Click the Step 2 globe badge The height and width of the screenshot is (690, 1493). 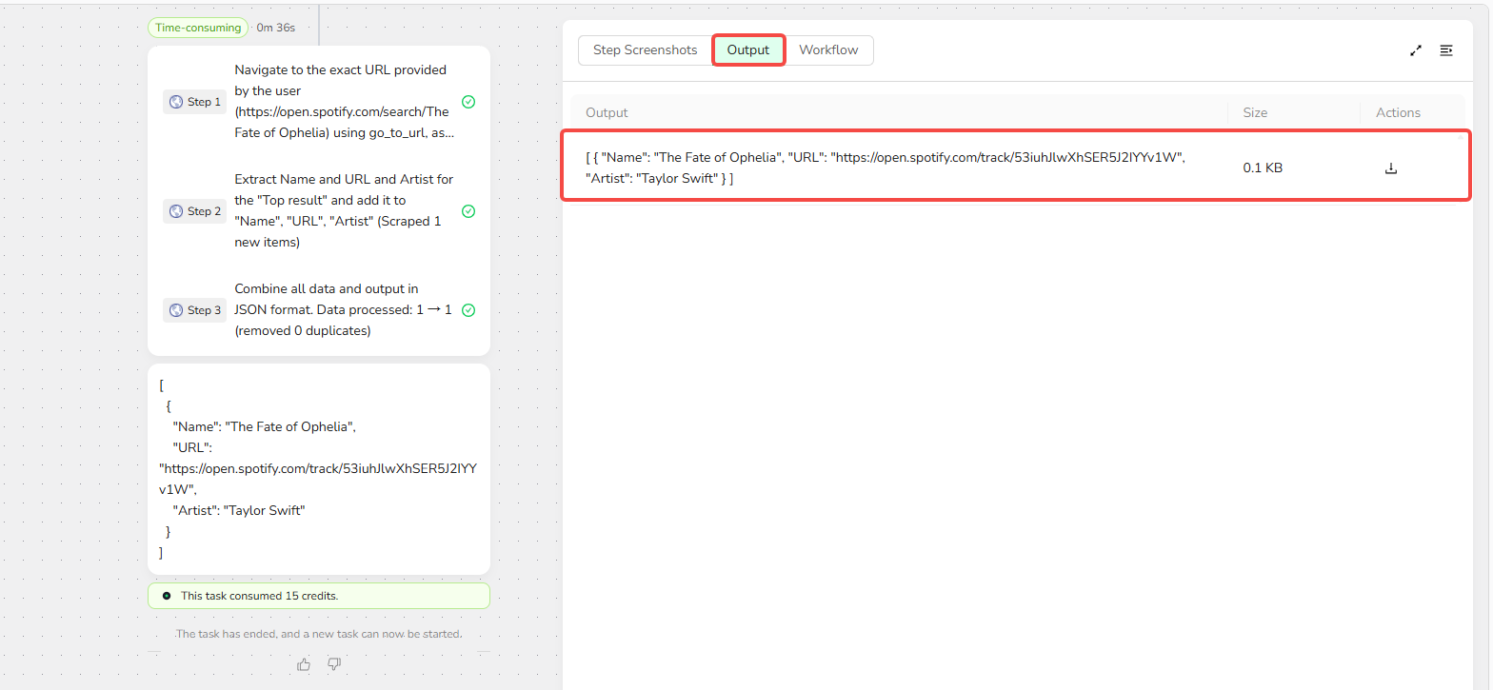click(194, 211)
